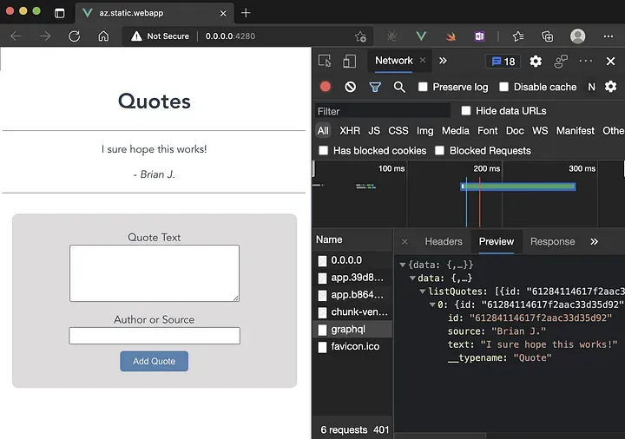Open browser settings and more menu

pos(609,36)
